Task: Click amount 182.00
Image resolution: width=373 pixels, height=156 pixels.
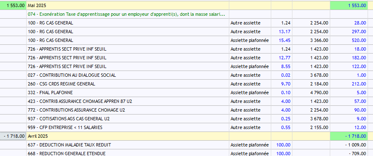Action: point(359,58)
